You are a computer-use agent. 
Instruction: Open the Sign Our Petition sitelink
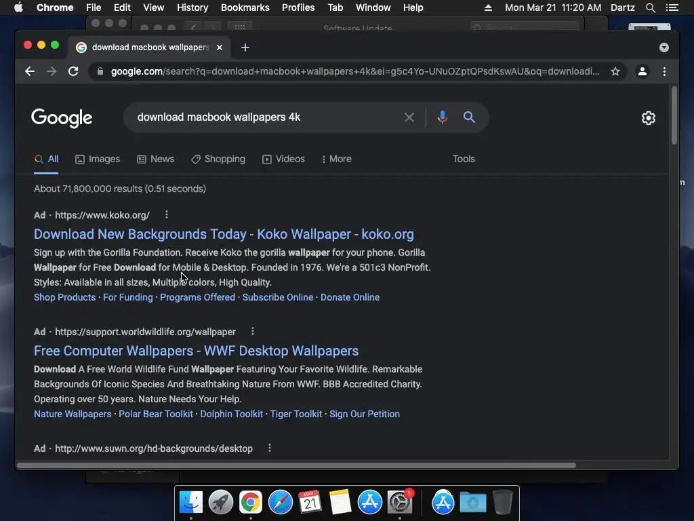click(365, 414)
